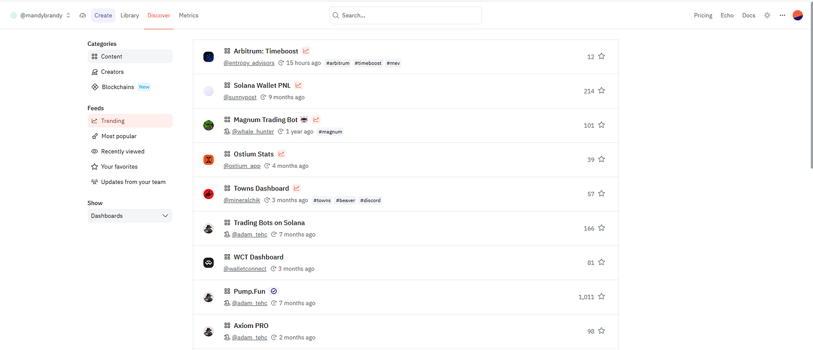Image resolution: width=813 pixels, height=350 pixels.
Task: Open the Library tab
Action: 129,15
